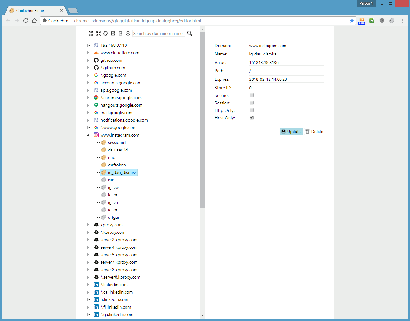
Task: Expand the kproxy.com node
Action: (88, 225)
